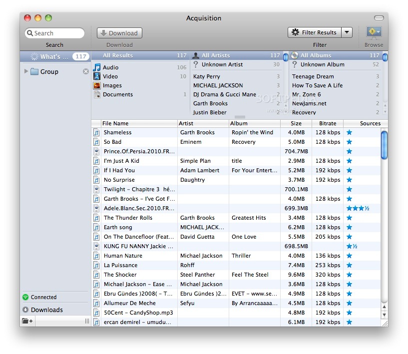Select All Results header row
Image resolution: width=408 pixels, height=354 pixels.
click(140, 55)
